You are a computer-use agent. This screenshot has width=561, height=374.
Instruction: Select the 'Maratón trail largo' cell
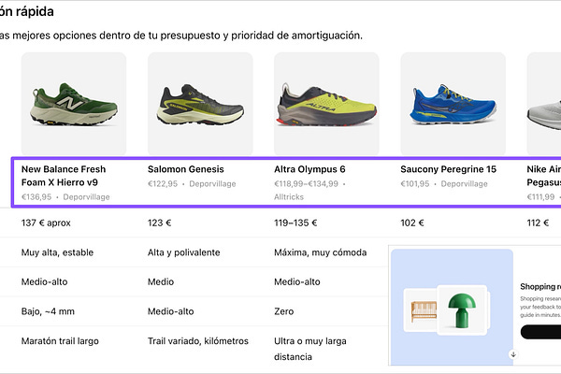[x=60, y=340]
